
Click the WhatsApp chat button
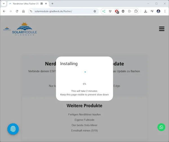coord(161,127)
